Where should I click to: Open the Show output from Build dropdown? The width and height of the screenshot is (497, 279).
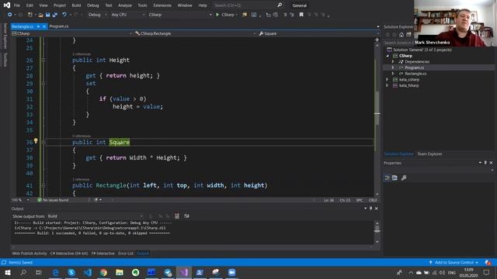[x=95, y=216]
